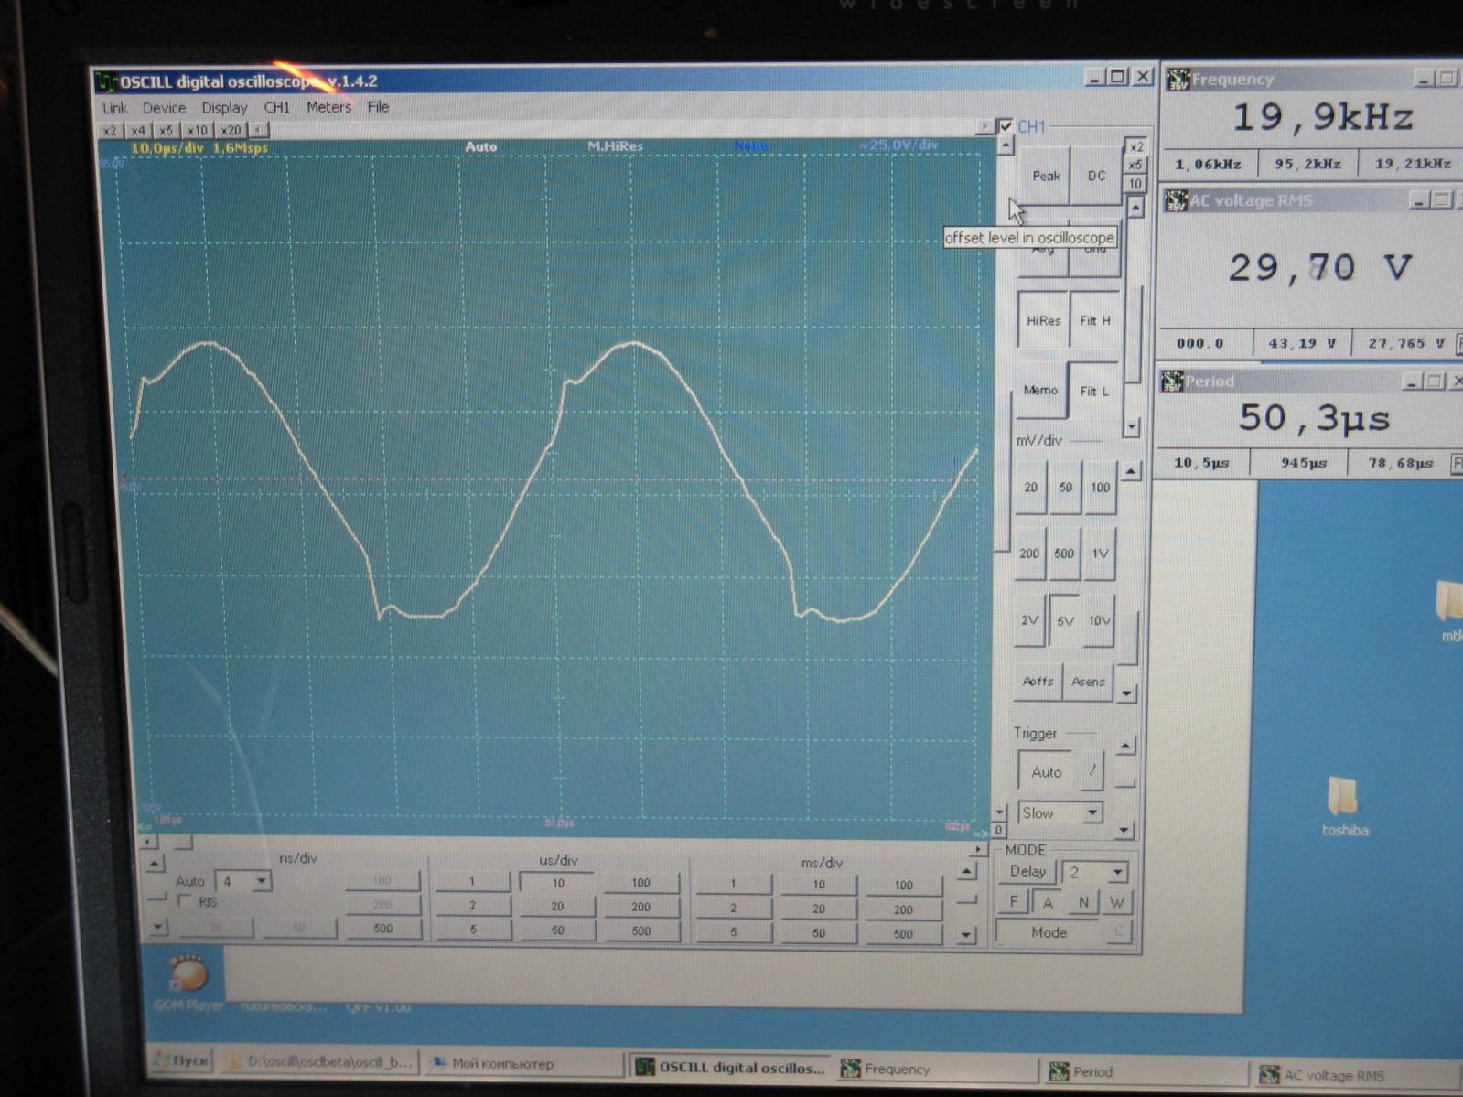Image resolution: width=1463 pixels, height=1097 pixels.
Task: Set vertical scale to 20 mV/div
Action: 1030,488
